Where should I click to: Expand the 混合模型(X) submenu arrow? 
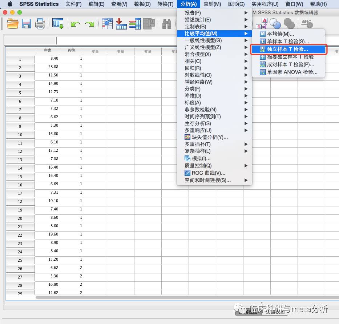pyautogui.click(x=246, y=54)
